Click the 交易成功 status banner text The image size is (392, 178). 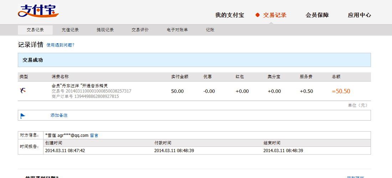(x=33, y=60)
